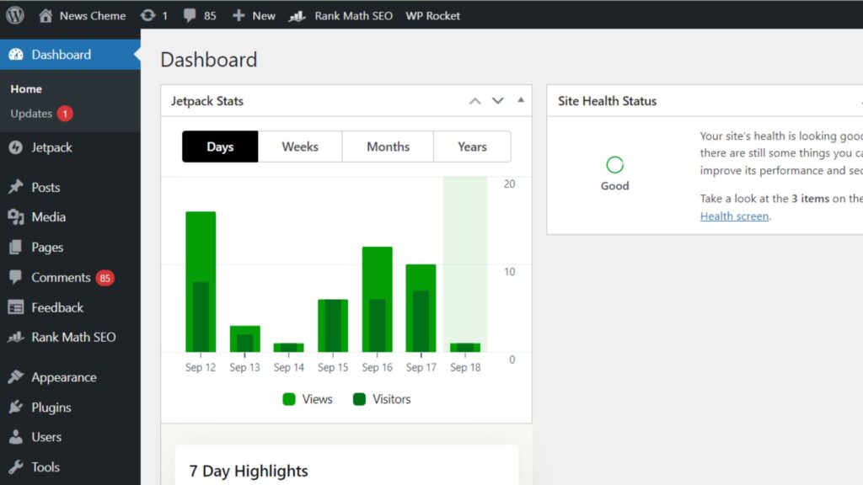This screenshot has height=485, width=863.
Task: Open the WP Rocket admin bar menu
Action: 432,16
